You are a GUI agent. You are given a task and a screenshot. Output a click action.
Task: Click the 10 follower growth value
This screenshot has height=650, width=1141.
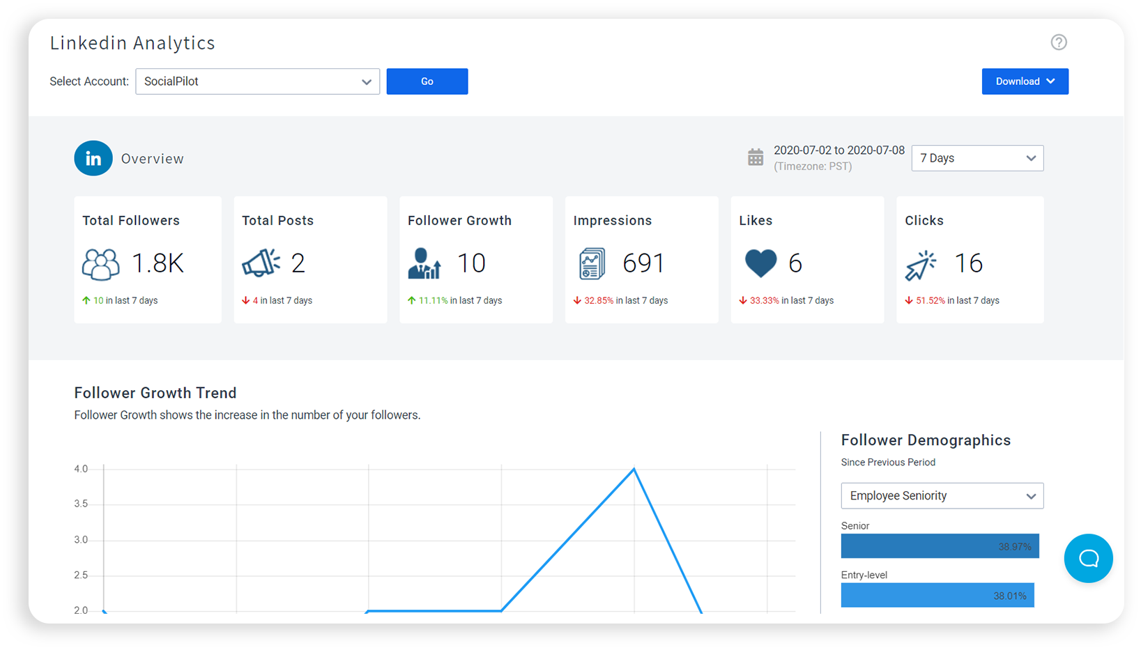pyautogui.click(x=471, y=263)
